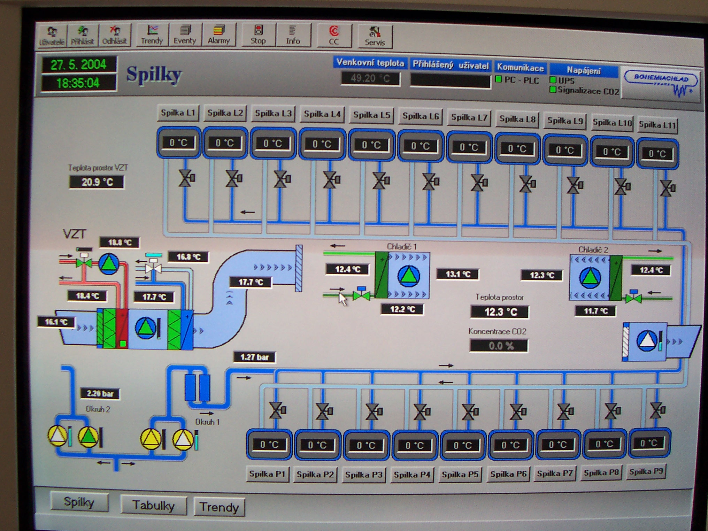Click the VZT cooling valve near 16.8 °C
Screen dimensions: 708x531
[154, 264]
